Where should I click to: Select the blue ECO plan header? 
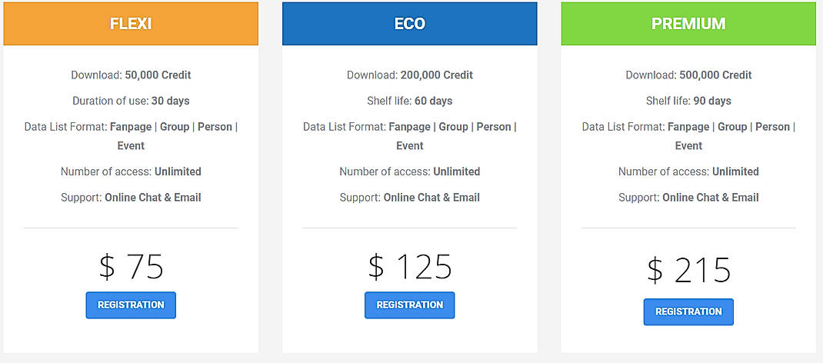[x=409, y=24]
